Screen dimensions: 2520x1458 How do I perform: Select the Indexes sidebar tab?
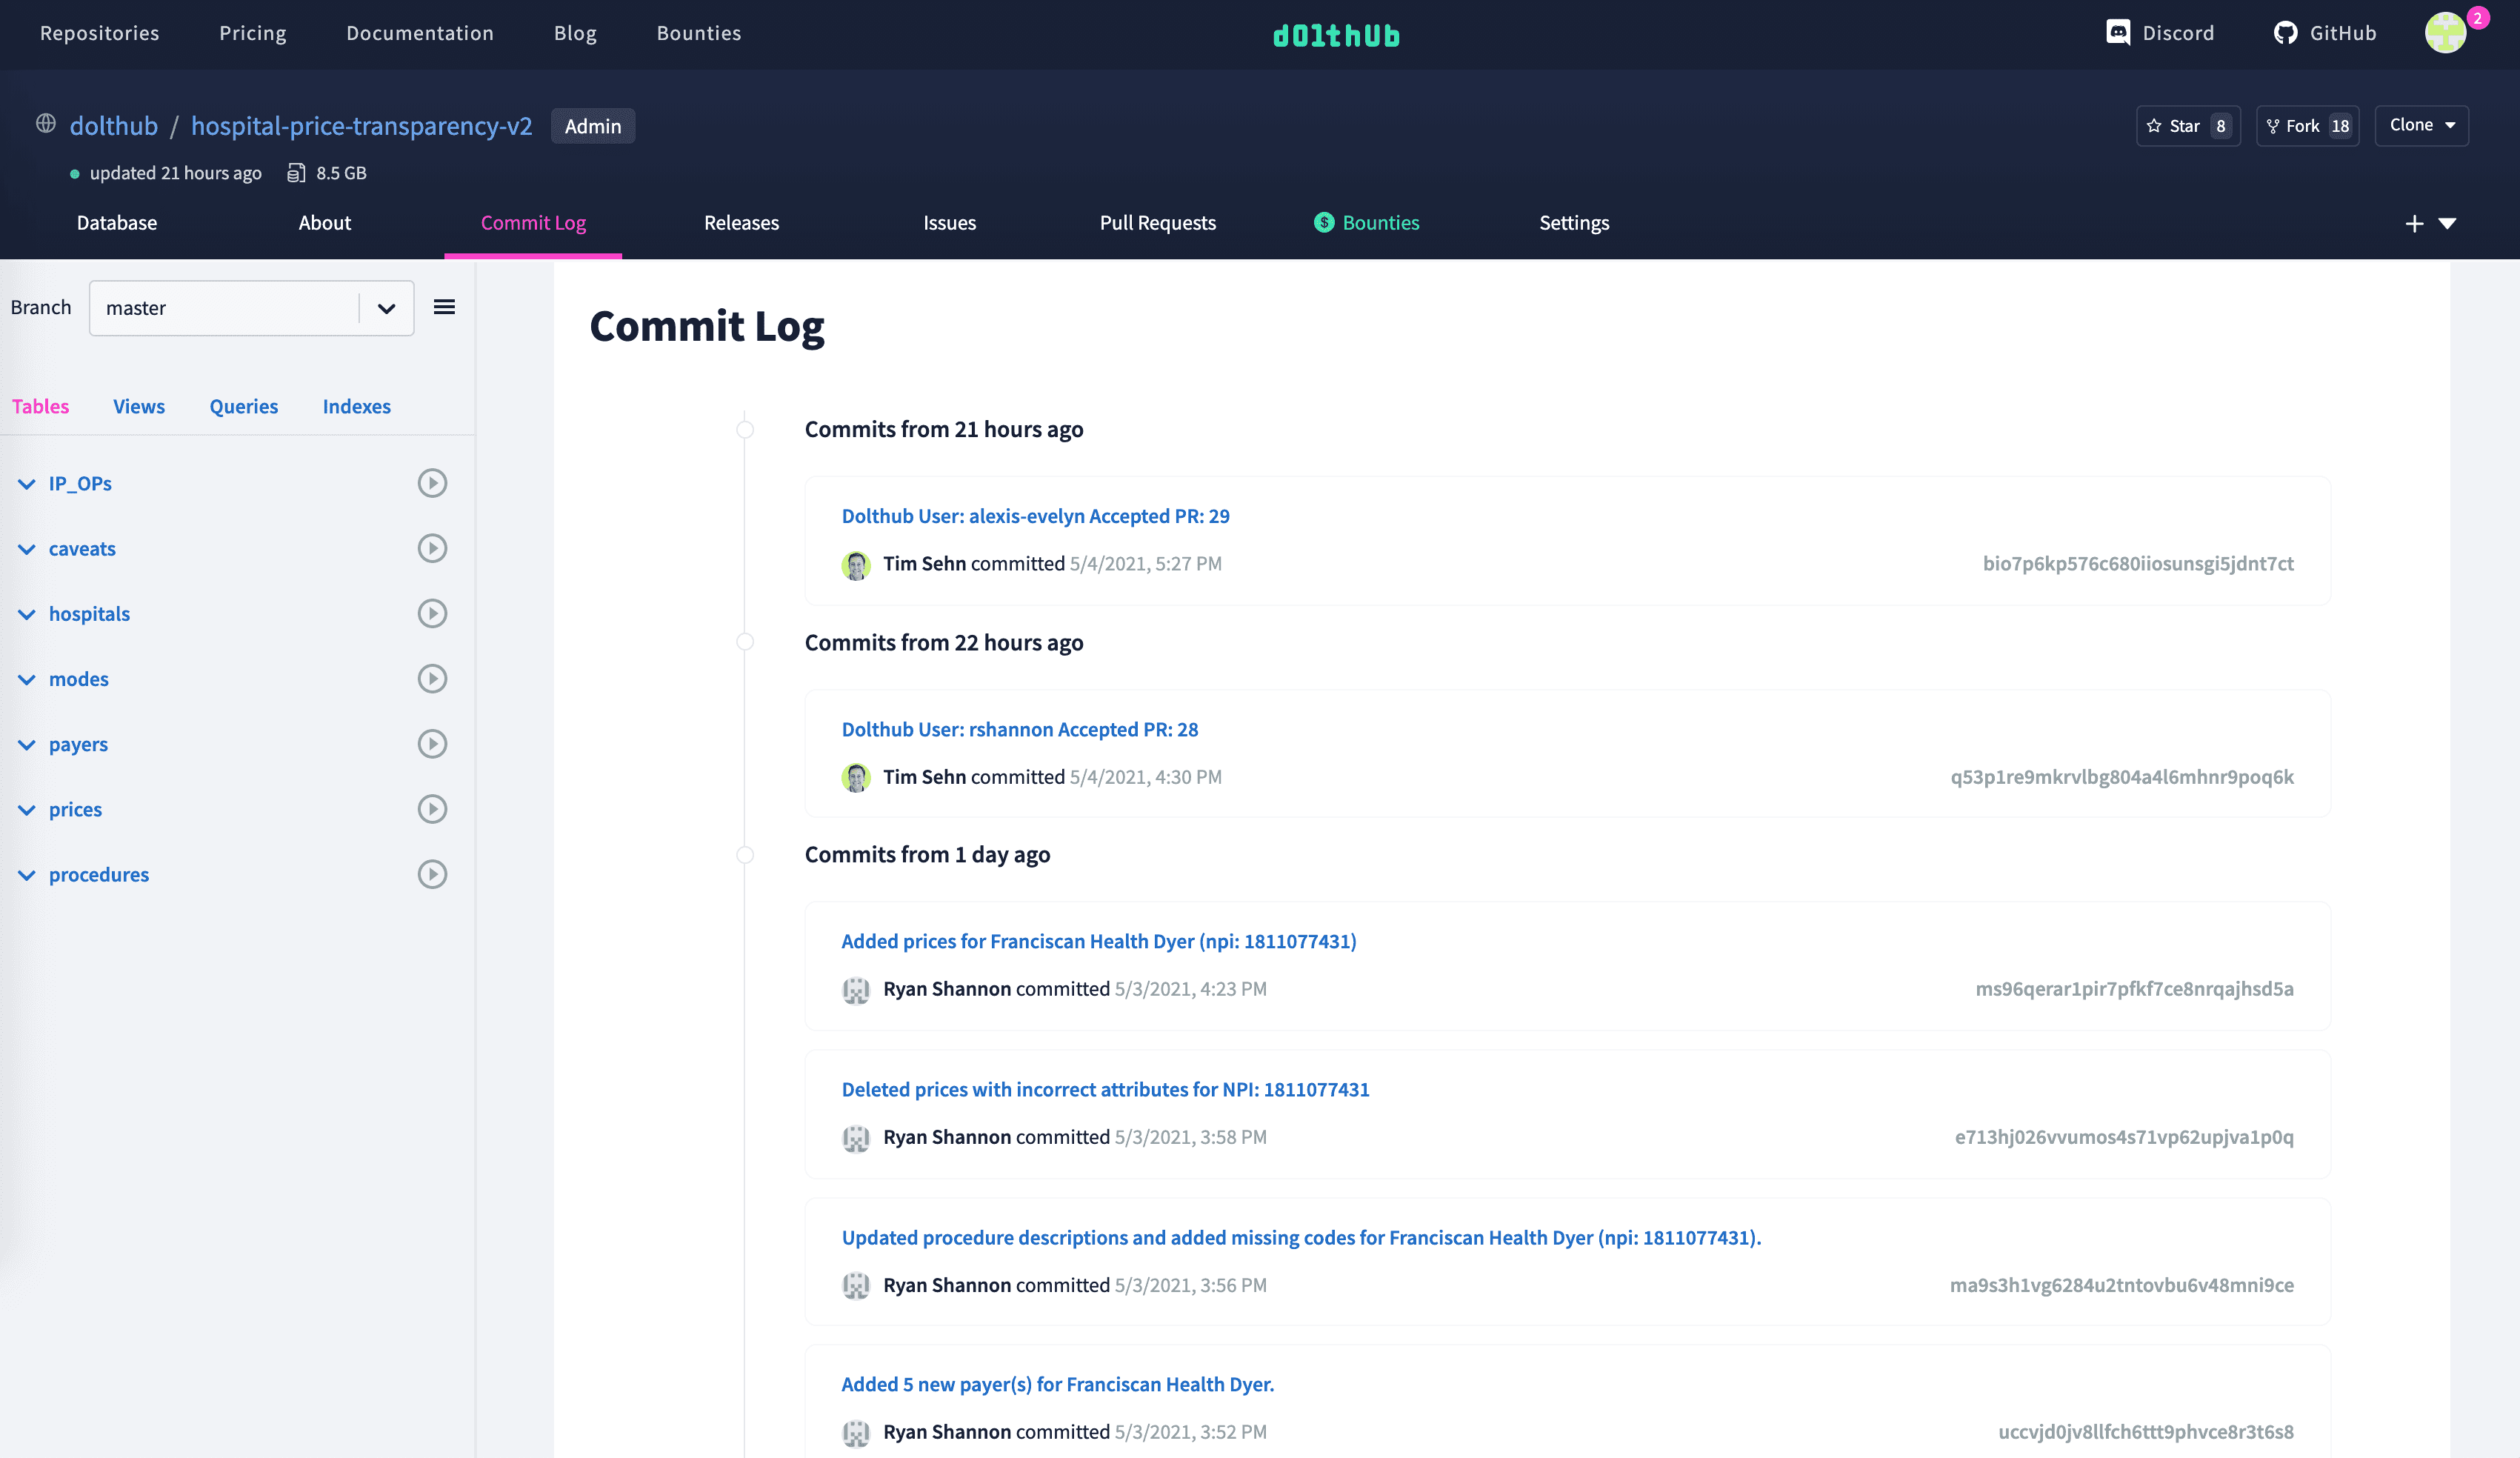356,406
